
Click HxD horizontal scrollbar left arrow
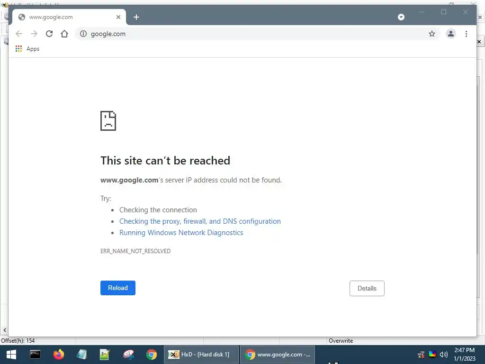[x=5, y=330]
